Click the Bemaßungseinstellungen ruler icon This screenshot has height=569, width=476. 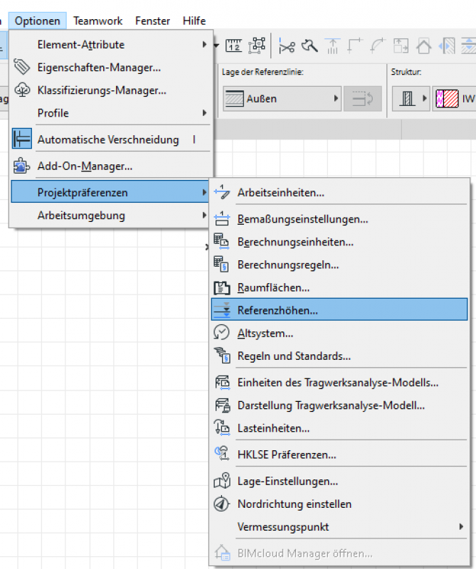tap(222, 220)
